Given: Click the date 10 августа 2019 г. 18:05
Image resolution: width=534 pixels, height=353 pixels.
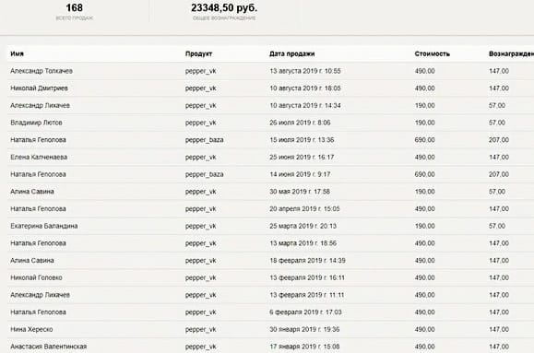Looking at the screenshot, I should pos(305,88).
